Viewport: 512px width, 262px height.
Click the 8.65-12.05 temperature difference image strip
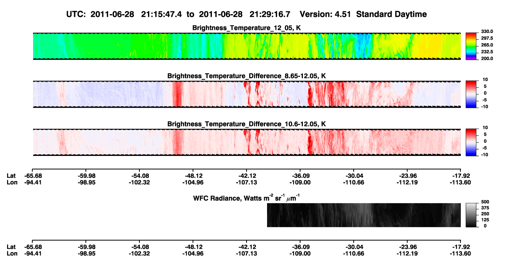(247, 94)
